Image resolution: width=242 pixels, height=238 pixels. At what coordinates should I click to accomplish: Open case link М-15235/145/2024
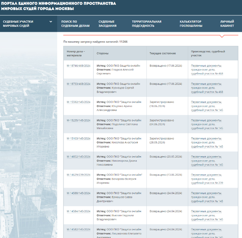(79, 120)
